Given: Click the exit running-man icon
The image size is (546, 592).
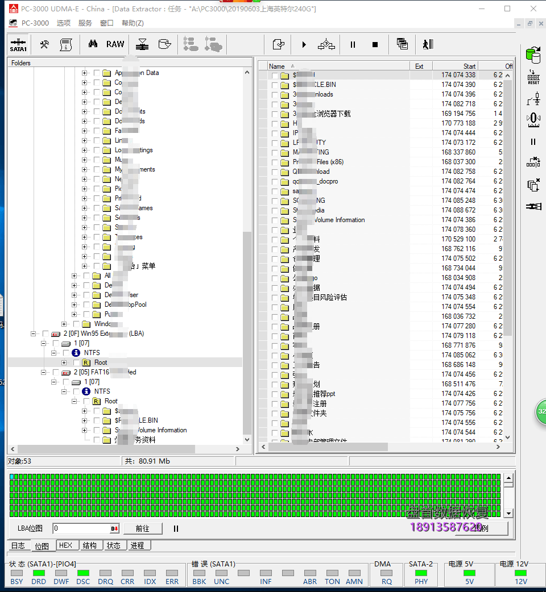Looking at the screenshot, I should [427, 44].
